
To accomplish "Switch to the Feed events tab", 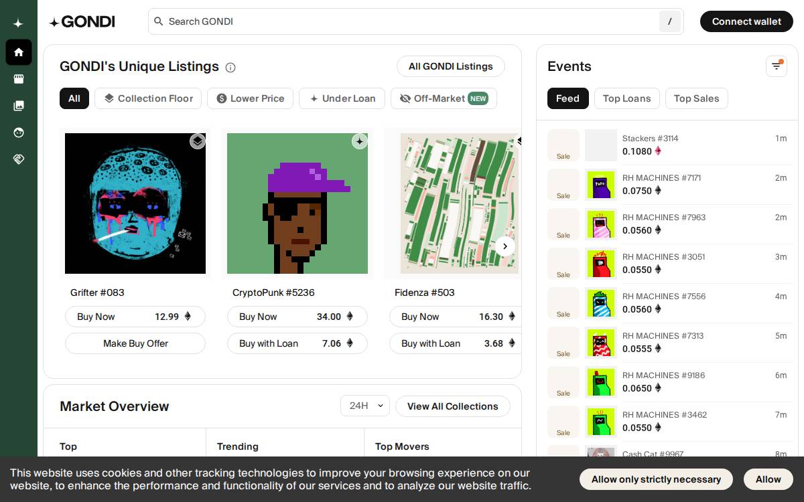I will tap(568, 98).
